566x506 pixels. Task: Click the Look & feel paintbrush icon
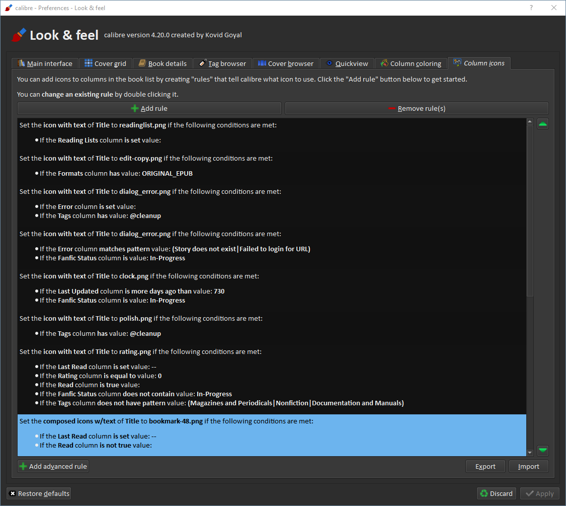[19, 35]
